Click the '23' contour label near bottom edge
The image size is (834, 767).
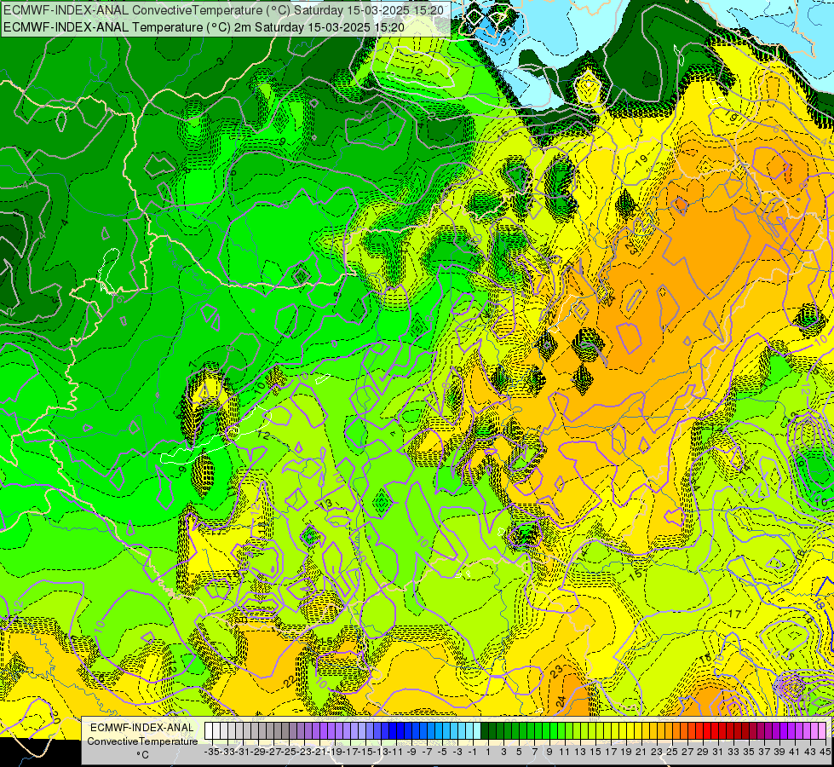[x=556, y=672]
